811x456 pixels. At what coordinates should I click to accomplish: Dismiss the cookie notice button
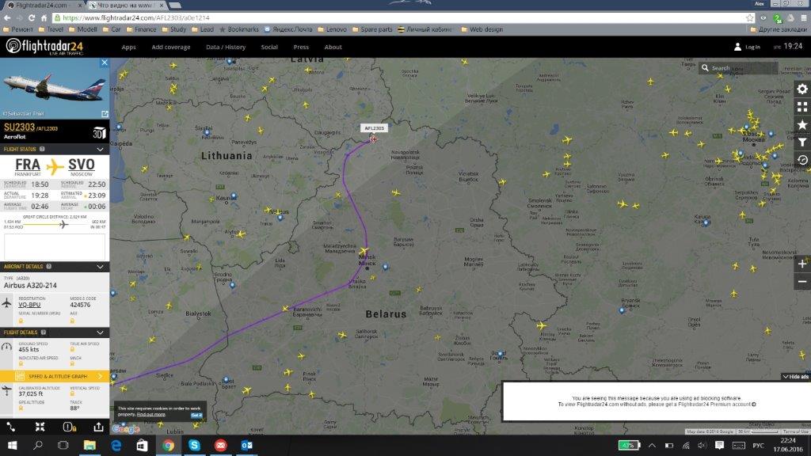click(x=196, y=415)
